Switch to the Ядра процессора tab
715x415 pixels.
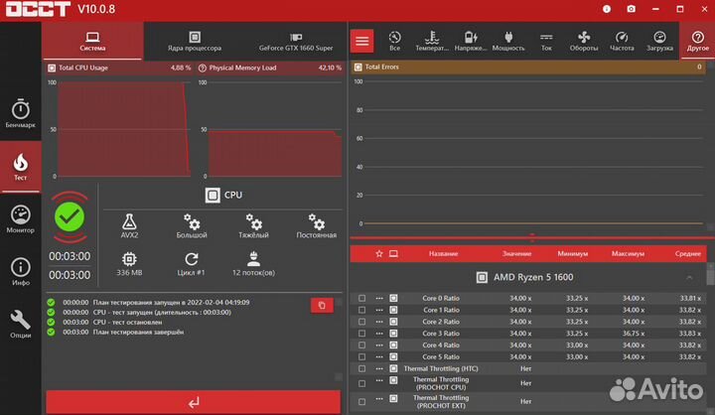click(195, 41)
